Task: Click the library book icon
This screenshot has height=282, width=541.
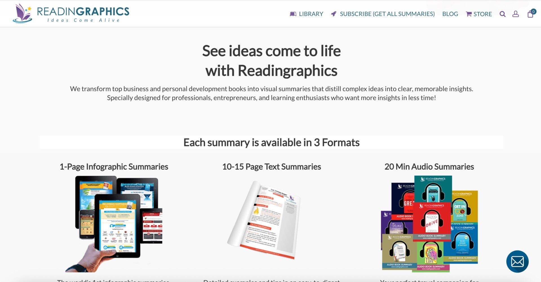Action: point(293,14)
